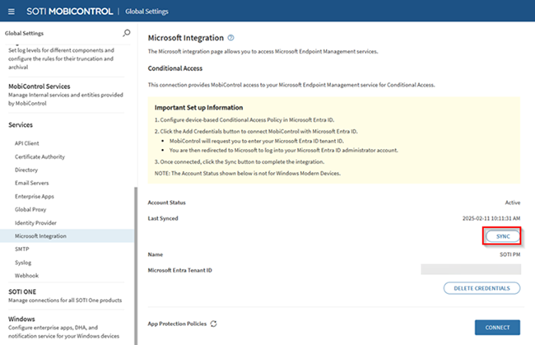
Task: Click the 'App Protection Policies' label
Action: [x=177, y=324]
